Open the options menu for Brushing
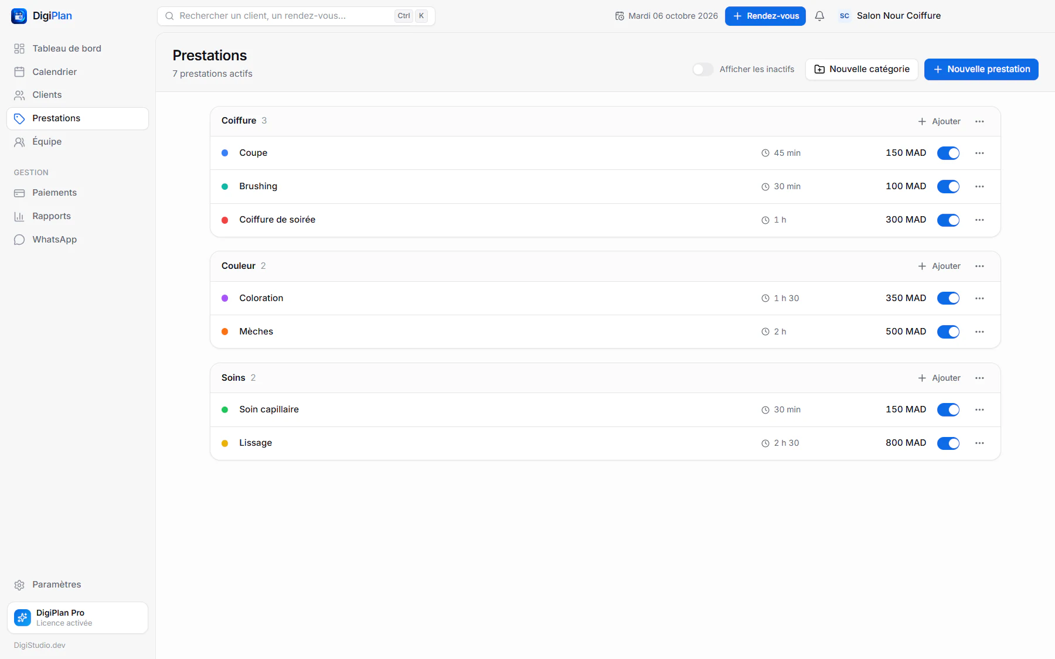The width and height of the screenshot is (1055, 659). (979, 186)
